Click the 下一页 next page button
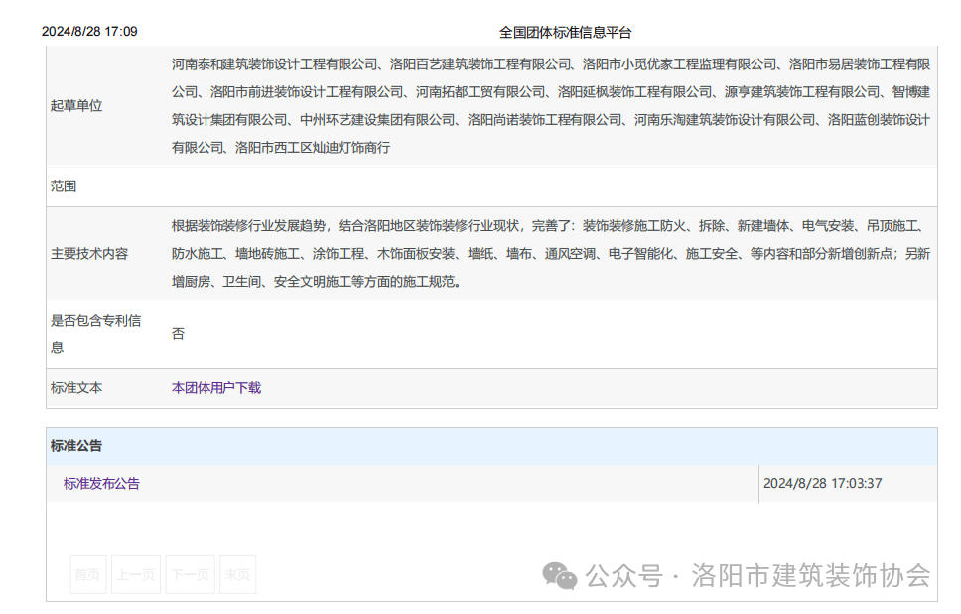 click(190, 574)
